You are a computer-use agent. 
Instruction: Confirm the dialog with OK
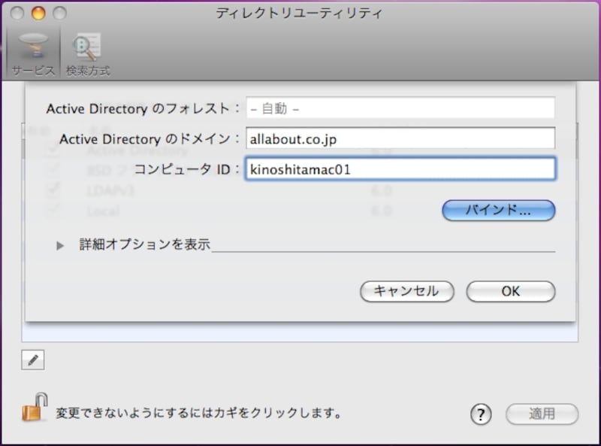[x=510, y=291]
